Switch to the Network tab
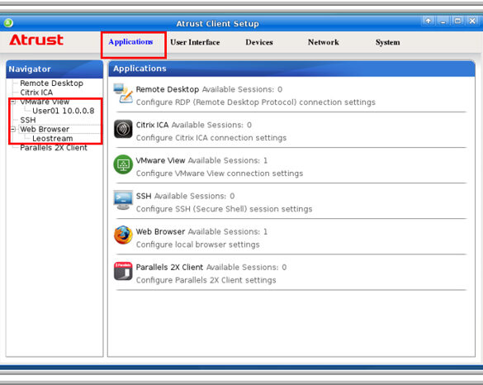Viewport: 483px width, 385px height. coord(324,42)
